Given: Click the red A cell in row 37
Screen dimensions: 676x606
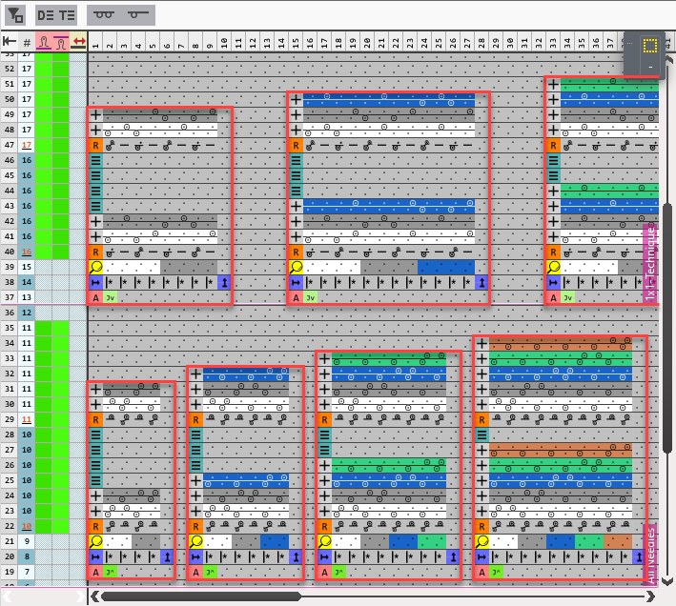Looking at the screenshot, I should [95, 298].
